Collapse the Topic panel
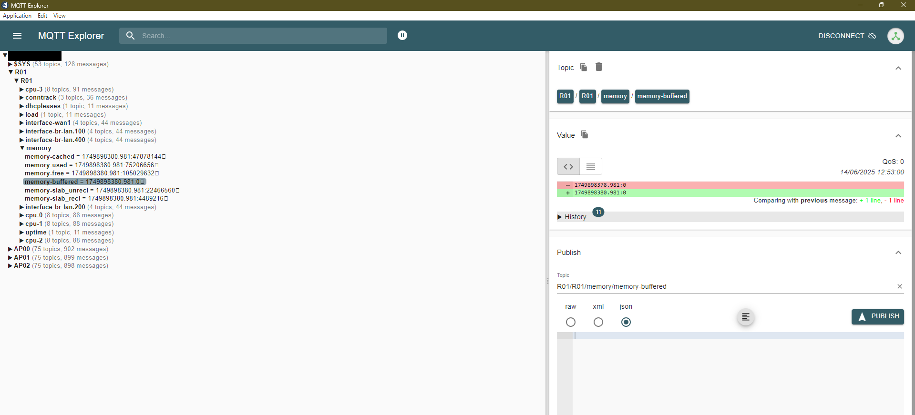 click(x=898, y=68)
